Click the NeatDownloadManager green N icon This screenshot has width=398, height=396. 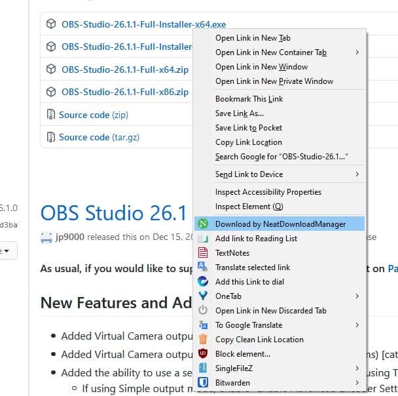click(203, 224)
